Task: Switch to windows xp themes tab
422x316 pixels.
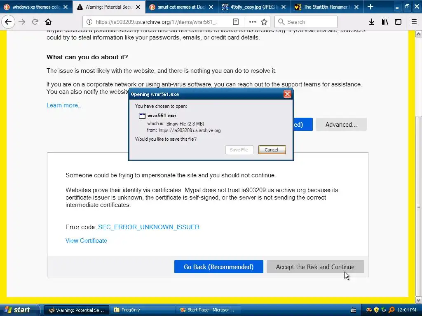Action: (36, 7)
